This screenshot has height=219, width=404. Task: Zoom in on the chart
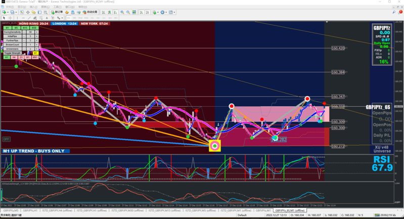click(122, 12)
